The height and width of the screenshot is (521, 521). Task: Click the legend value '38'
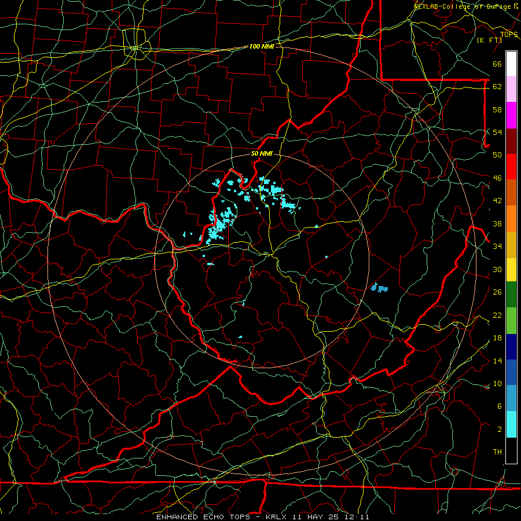pyautogui.click(x=497, y=223)
